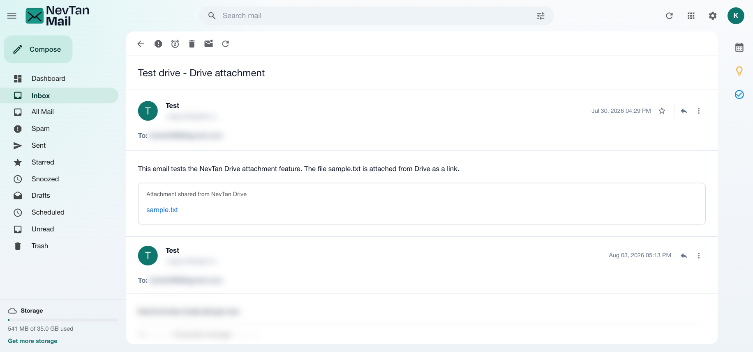Reply to the Aug 03 message

tap(684, 256)
